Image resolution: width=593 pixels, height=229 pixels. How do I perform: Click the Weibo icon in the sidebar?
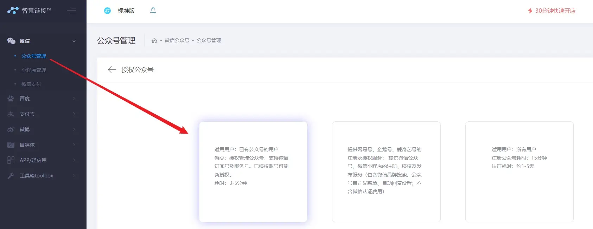coord(11,129)
